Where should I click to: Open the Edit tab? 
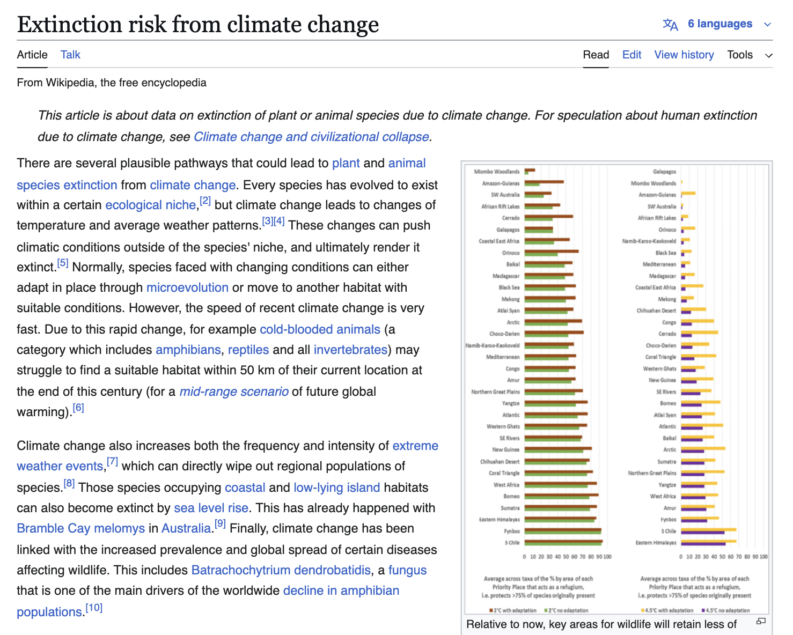[x=632, y=55]
